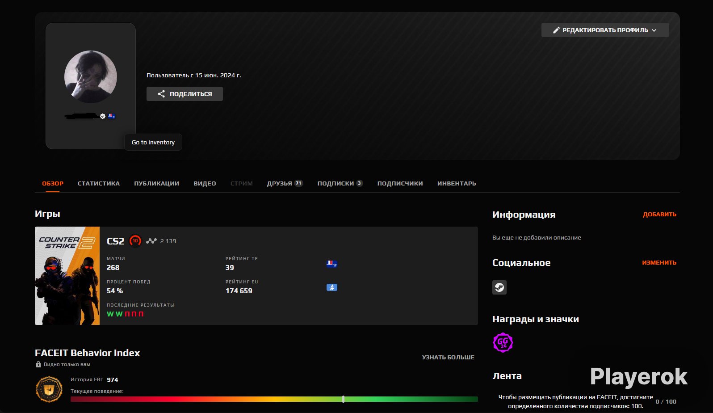
Task: Click the level 10 skill badge icon
Action: click(x=135, y=241)
